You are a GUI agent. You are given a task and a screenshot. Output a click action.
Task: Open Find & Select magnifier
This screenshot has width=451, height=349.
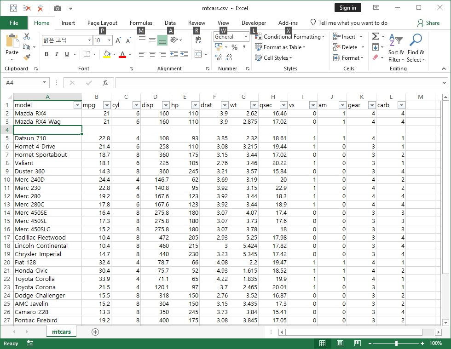(x=416, y=48)
